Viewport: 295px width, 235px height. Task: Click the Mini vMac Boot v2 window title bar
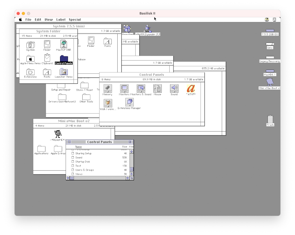tap(74, 121)
